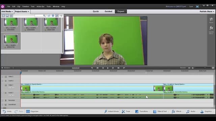
Task: Open Project Assets panel options icon
Action: [61, 16]
